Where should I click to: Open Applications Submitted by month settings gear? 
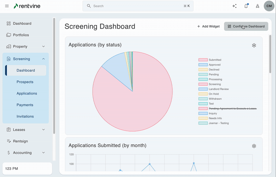coord(254,146)
